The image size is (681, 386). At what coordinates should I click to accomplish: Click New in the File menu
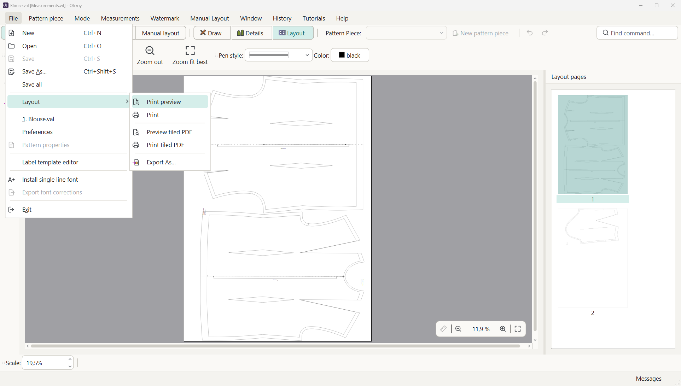pos(69,33)
